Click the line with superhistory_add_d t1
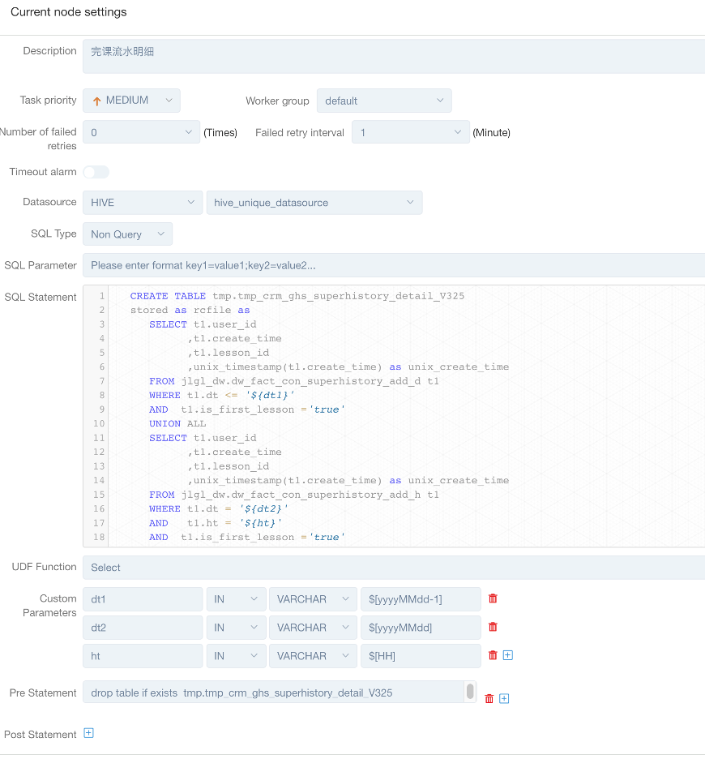 293,381
